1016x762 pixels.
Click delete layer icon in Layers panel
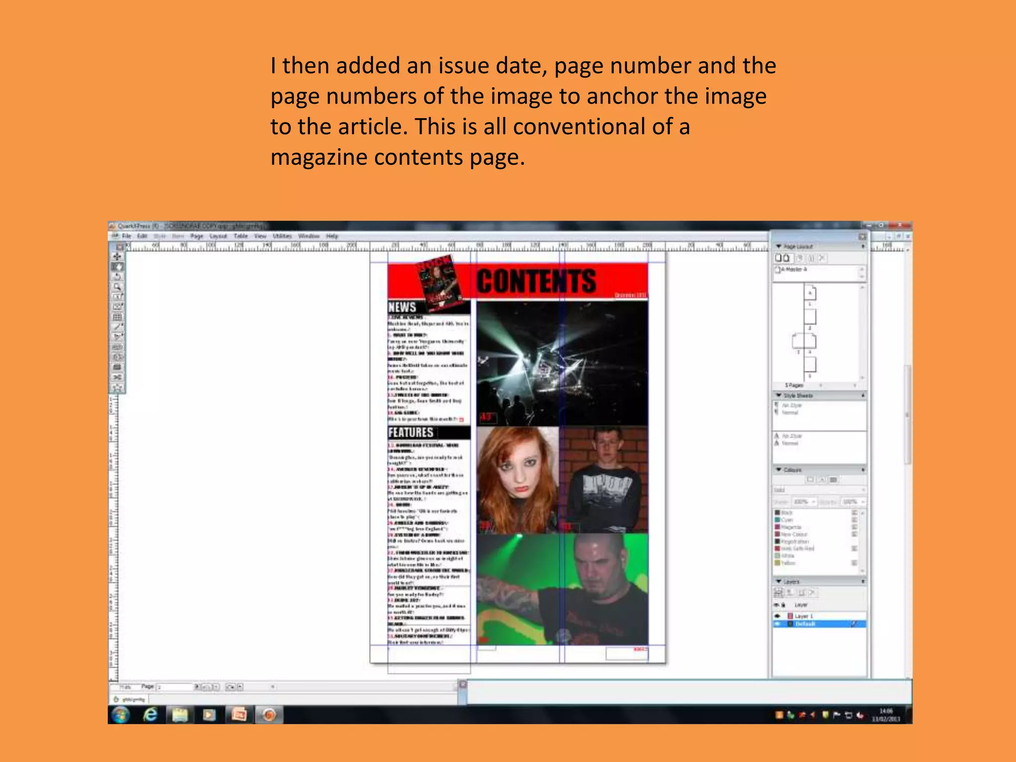[812, 592]
